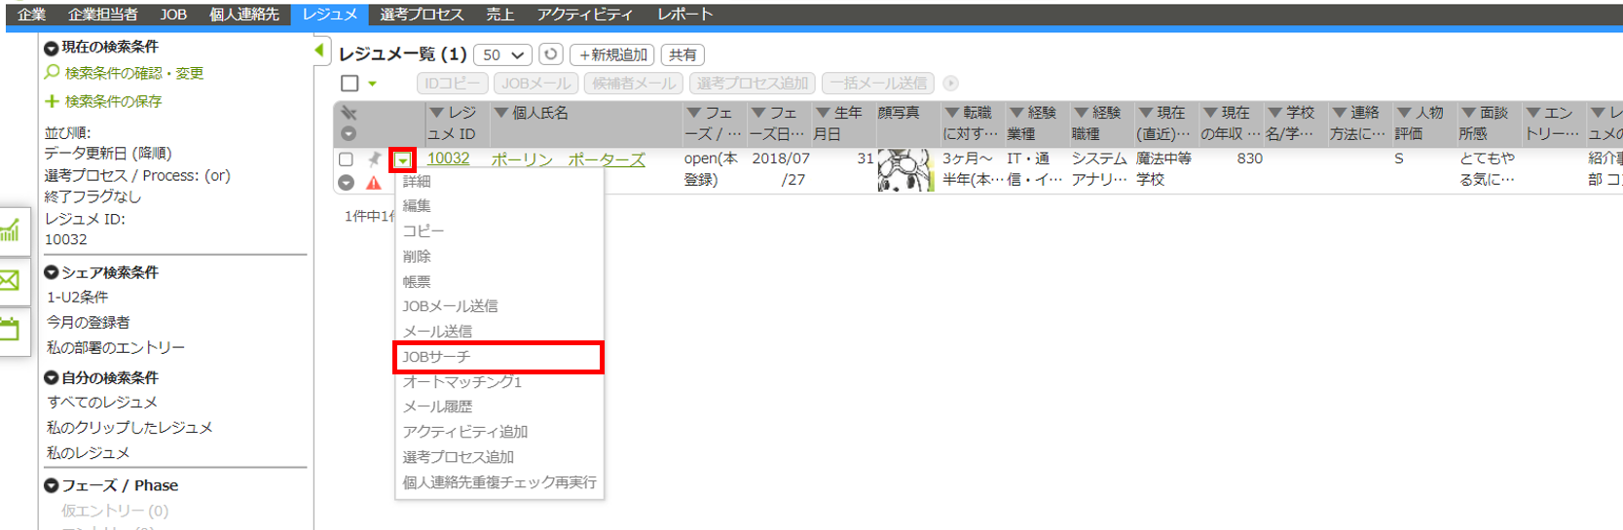Click the refresh icon beside the 50 selector
This screenshot has height=530, width=1623.
[550, 55]
